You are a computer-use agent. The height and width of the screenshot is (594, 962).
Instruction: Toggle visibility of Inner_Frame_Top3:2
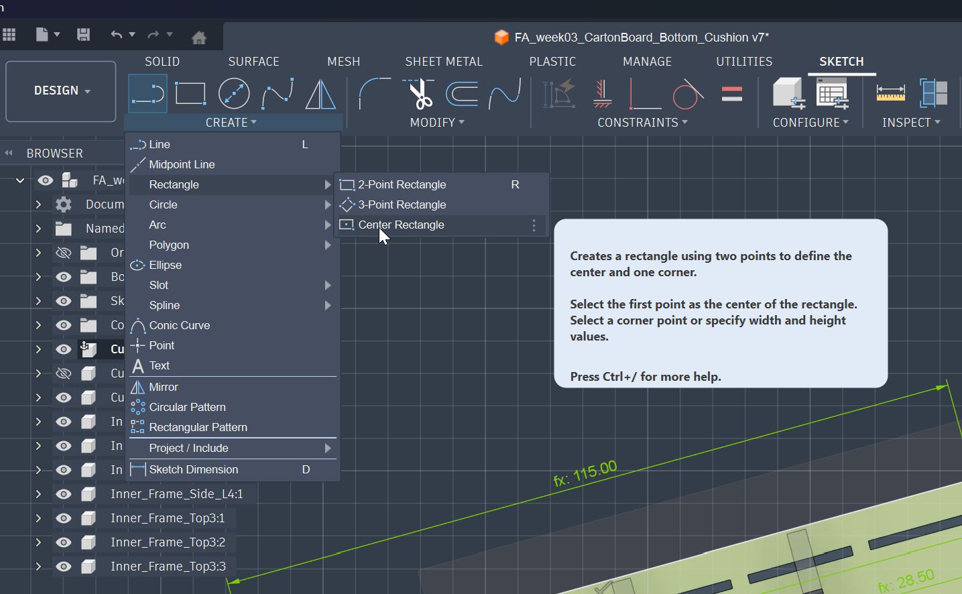pos(64,542)
